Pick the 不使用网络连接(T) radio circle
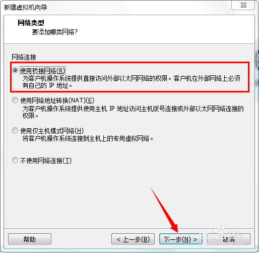 click(x=15, y=160)
